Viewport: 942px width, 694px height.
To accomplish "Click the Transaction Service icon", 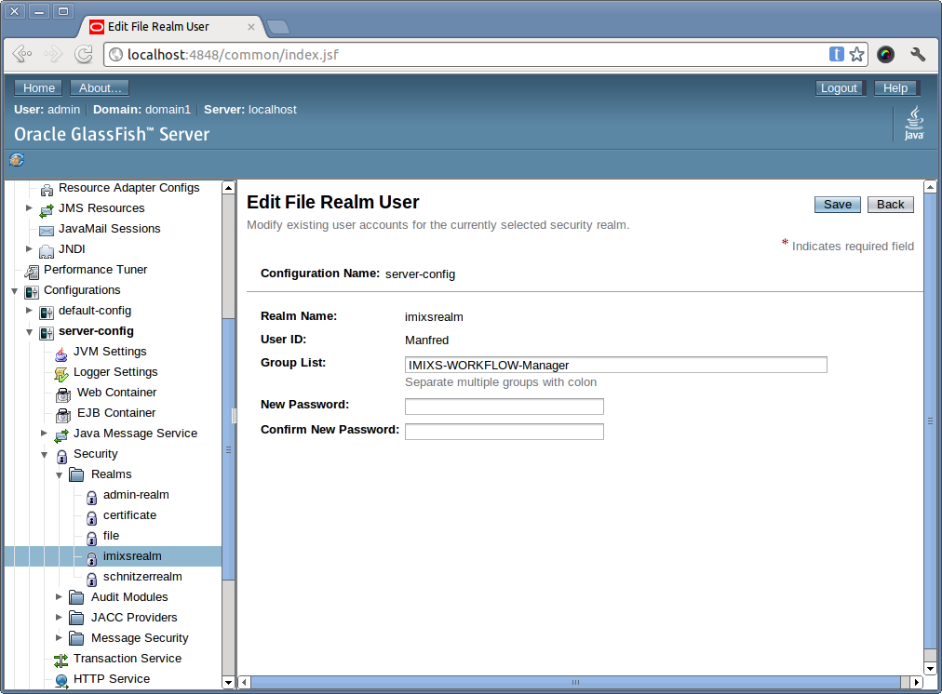I will click(x=61, y=661).
